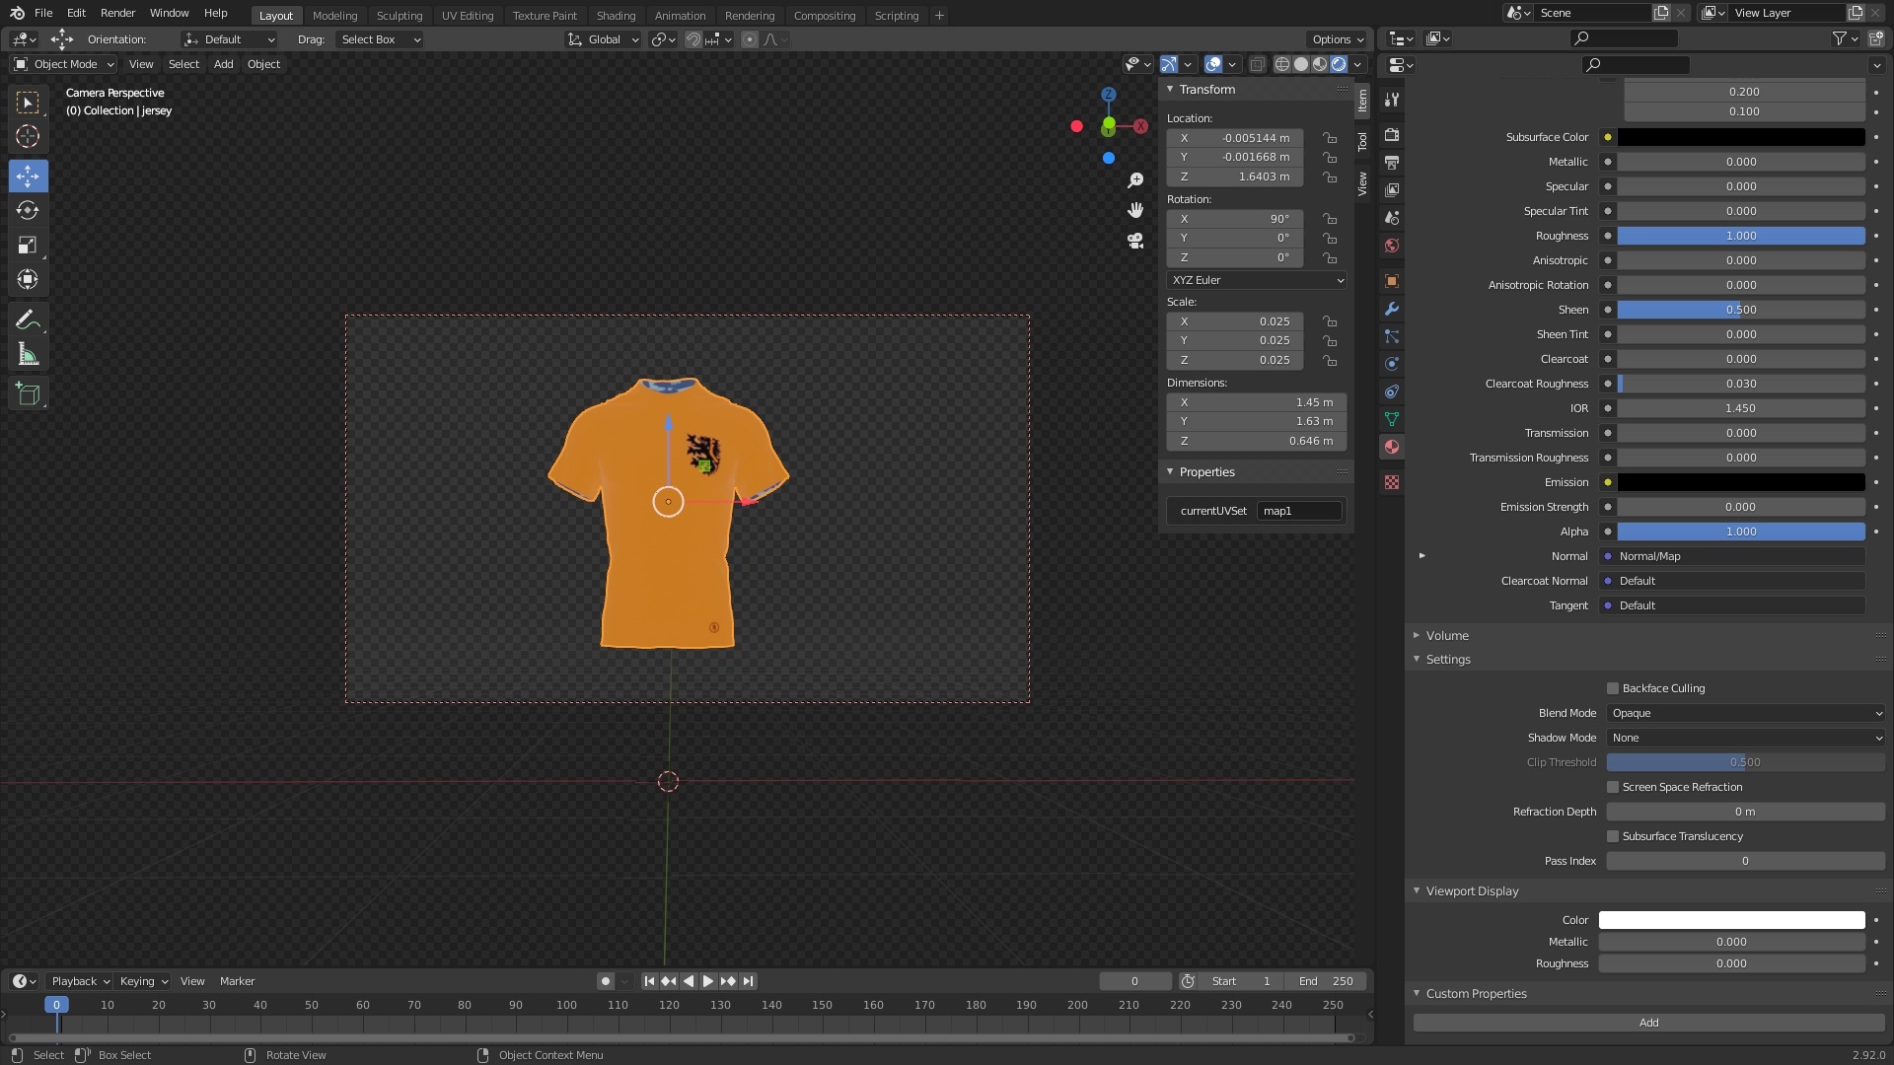Toggle proportional editing button
This screenshot has width=1894, height=1065.
[750, 39]
